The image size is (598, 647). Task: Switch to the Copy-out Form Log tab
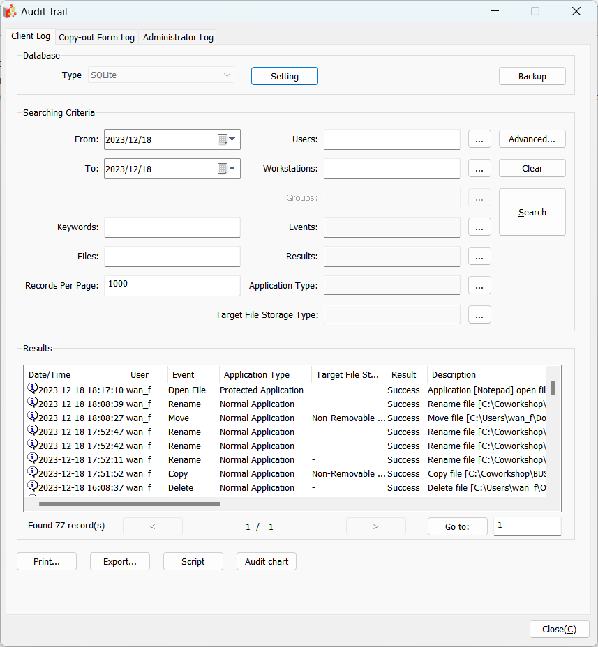(96, 38)
